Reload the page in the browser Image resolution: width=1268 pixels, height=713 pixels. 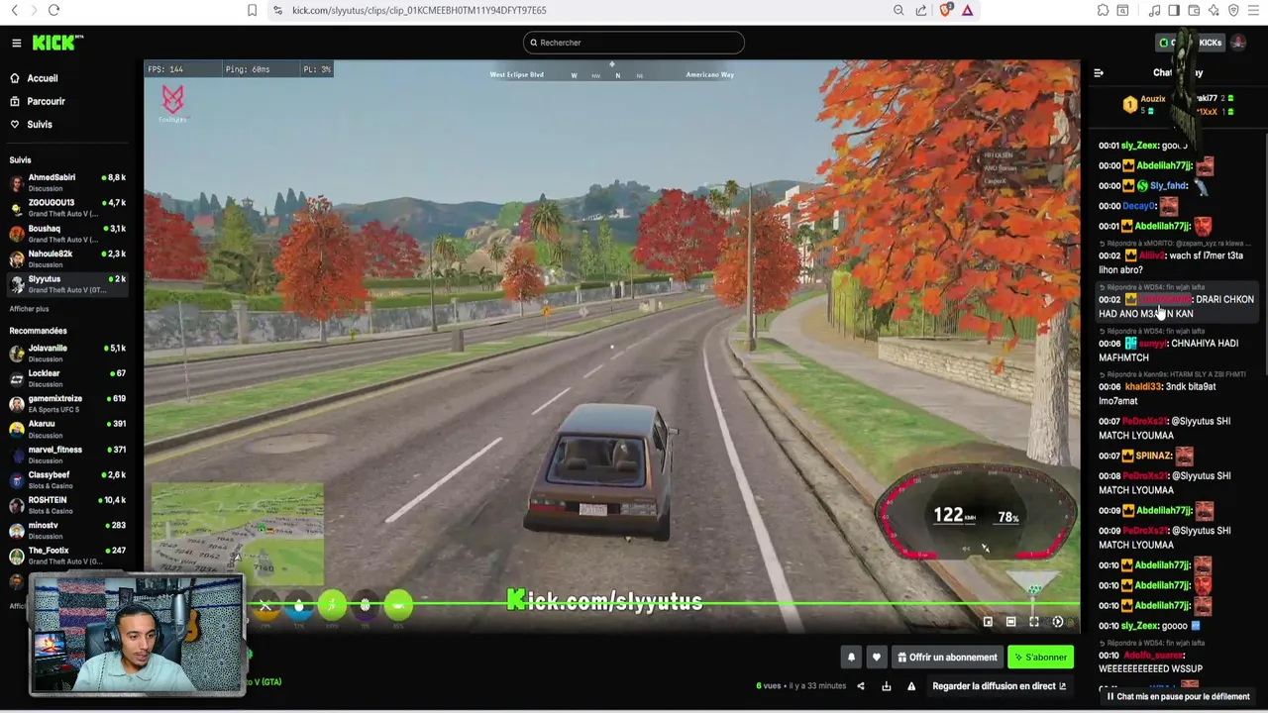[x=53, y=10]
